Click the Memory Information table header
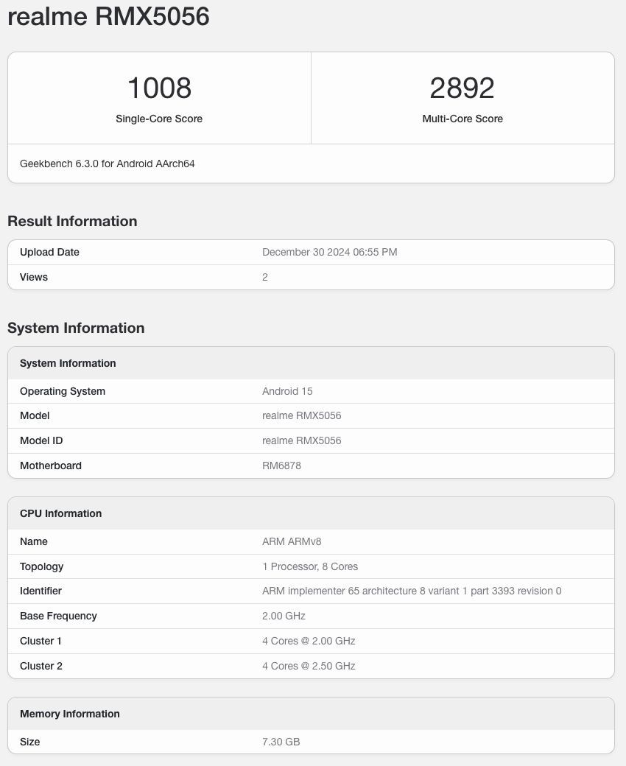Image resolution: width=626 pixels, height=766 pixels. [x=69, y=714]
